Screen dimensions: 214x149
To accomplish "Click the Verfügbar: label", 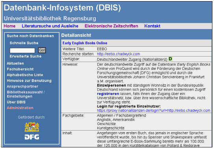I will tap(71, 59).
